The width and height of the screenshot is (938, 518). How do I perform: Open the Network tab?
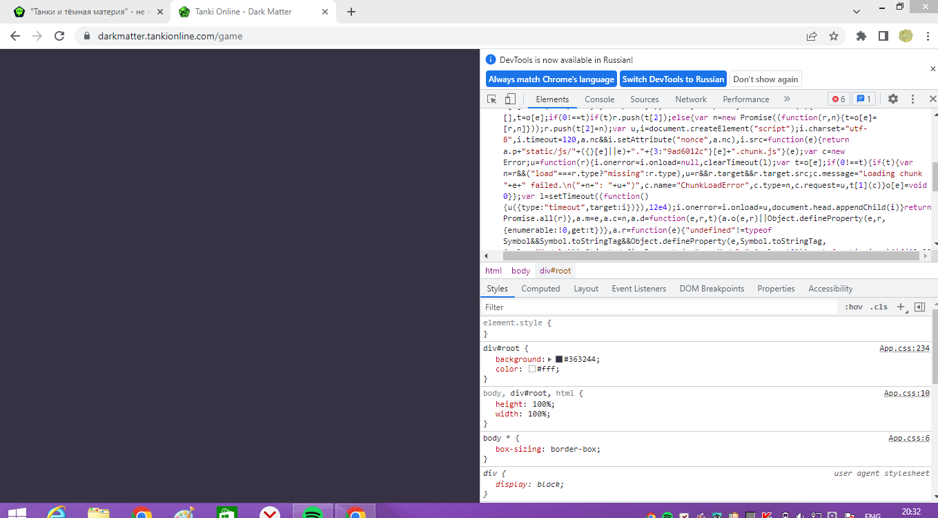coord(691,99)
